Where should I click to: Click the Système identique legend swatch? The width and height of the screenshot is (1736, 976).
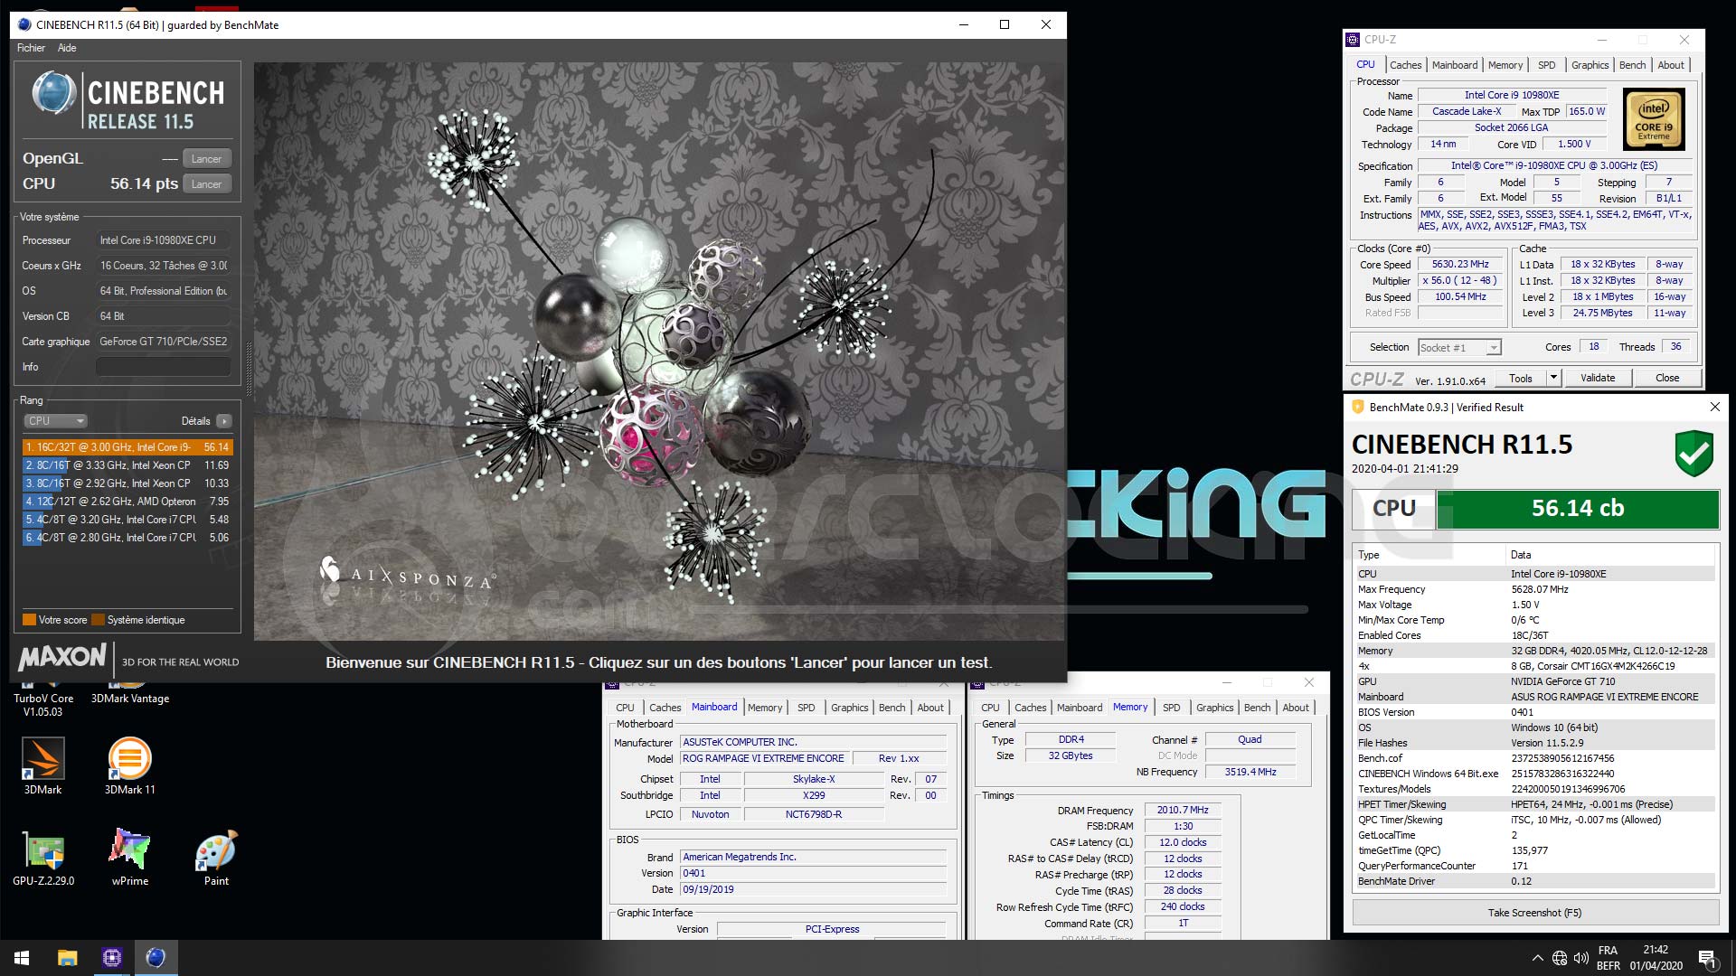click(99, 620)
